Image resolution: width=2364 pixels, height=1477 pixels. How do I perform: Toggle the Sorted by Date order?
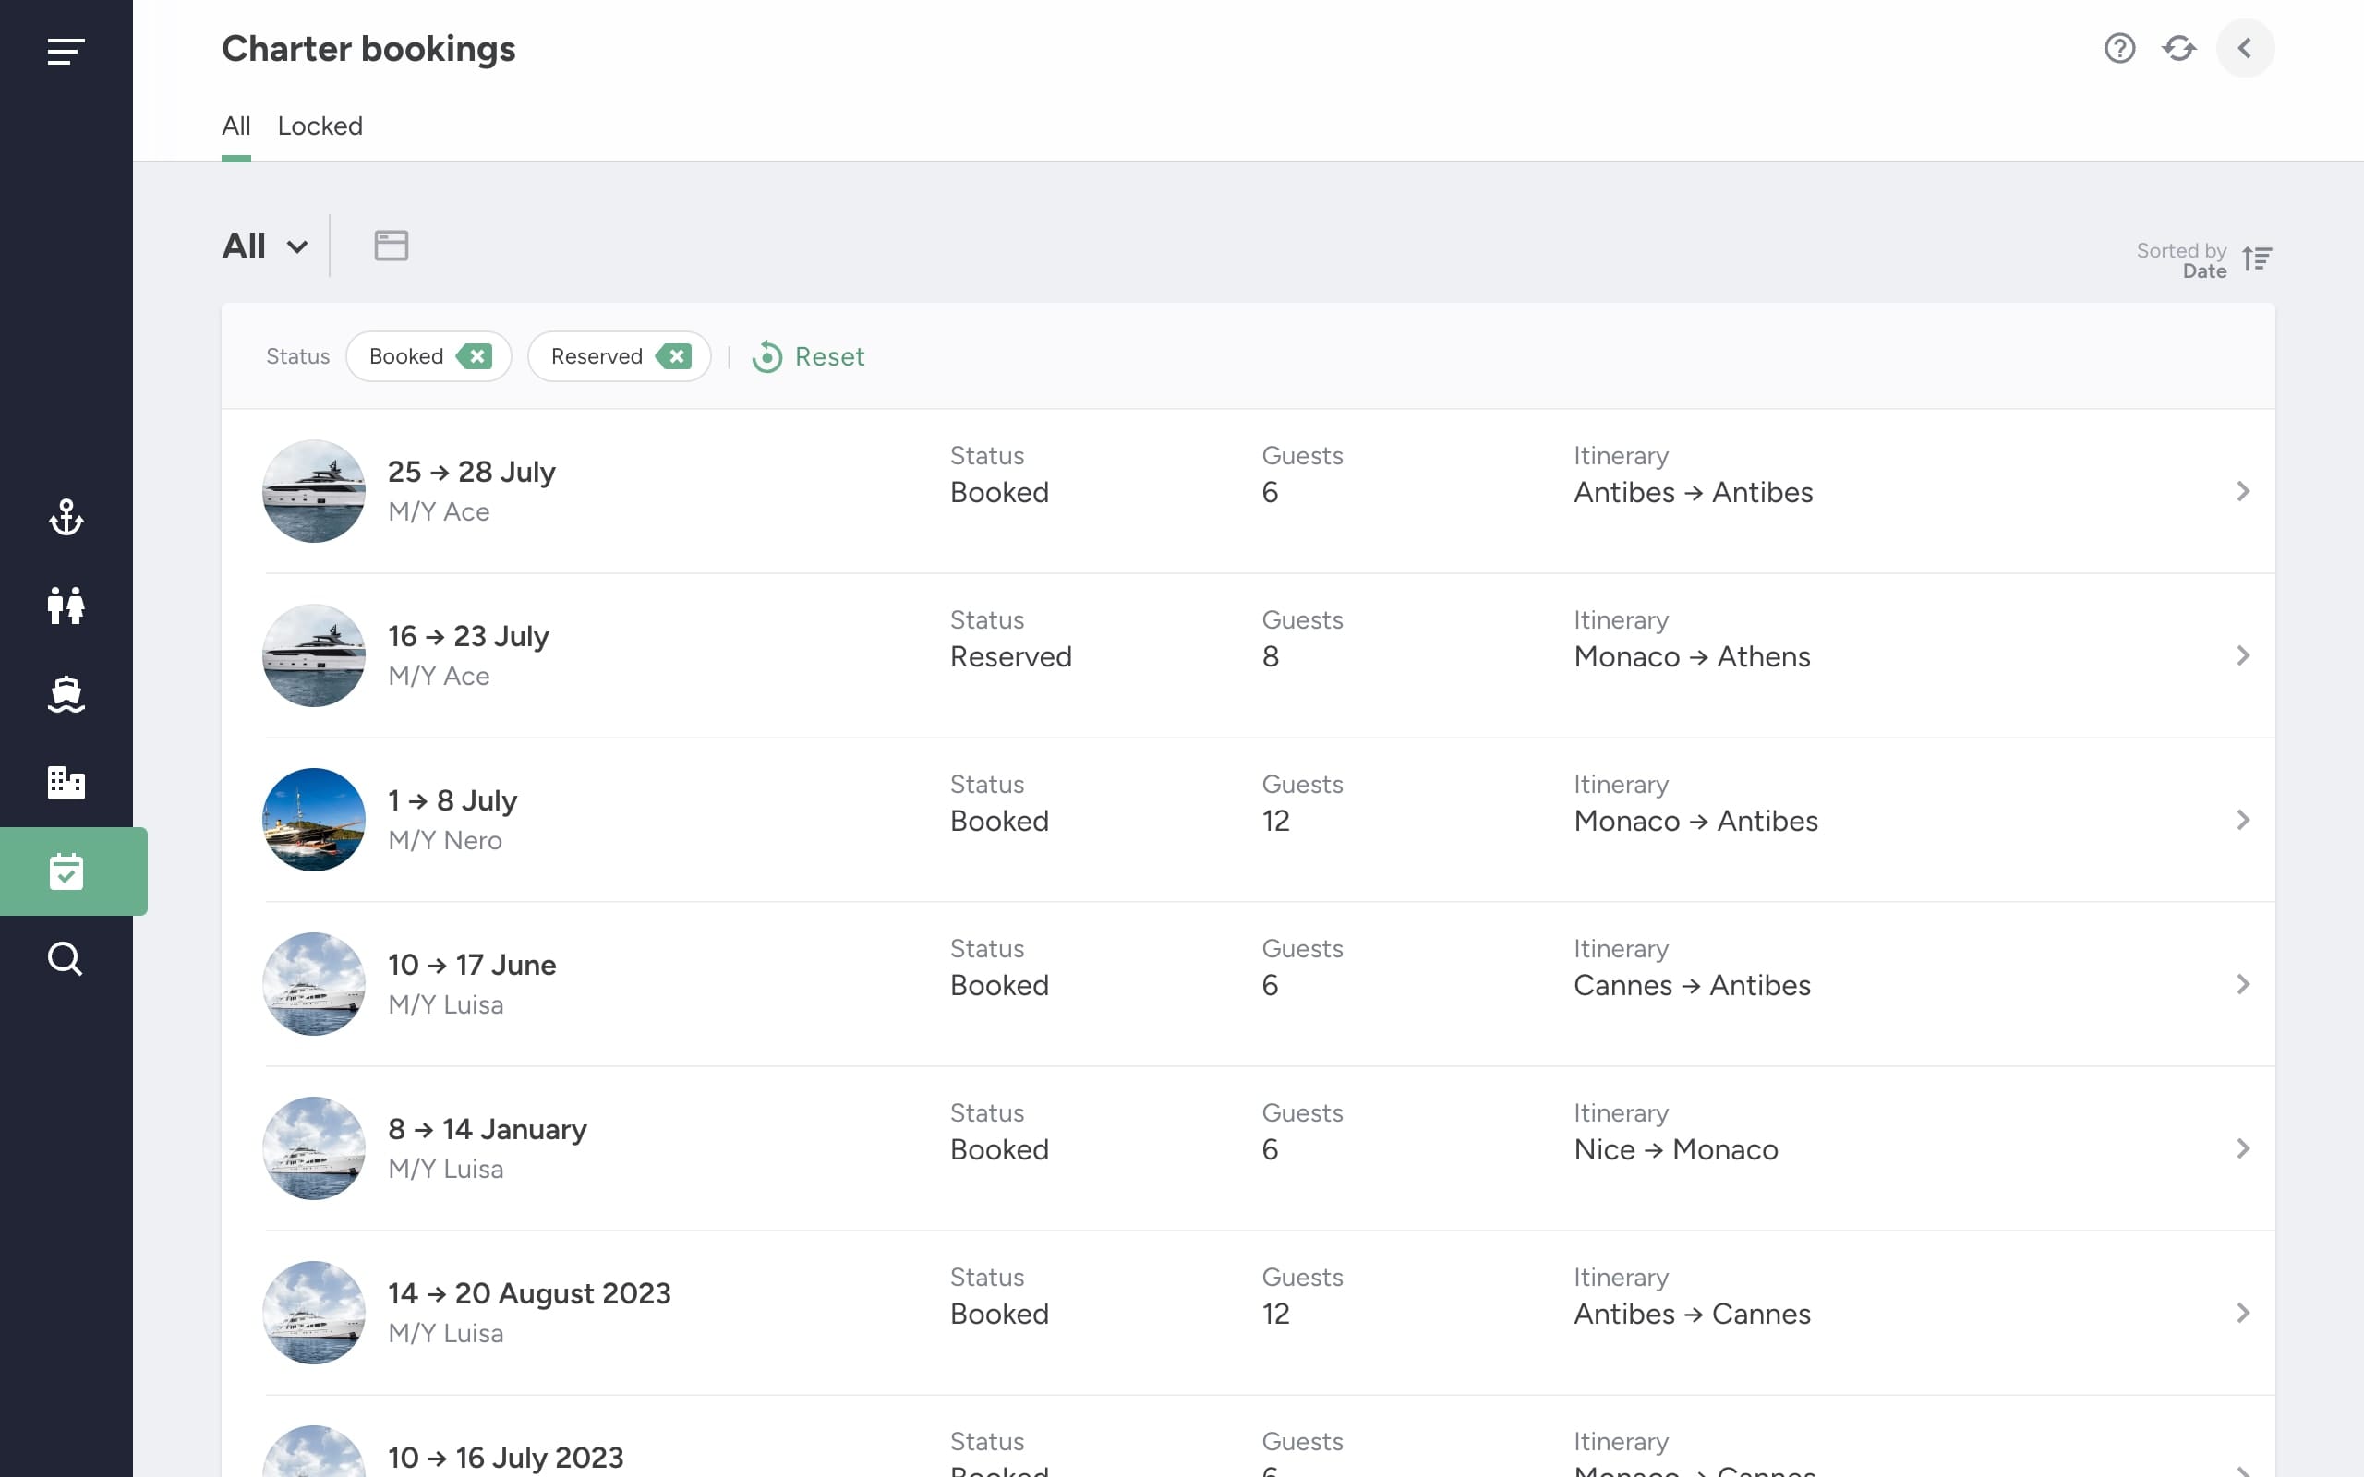[x=2257, y=258]
